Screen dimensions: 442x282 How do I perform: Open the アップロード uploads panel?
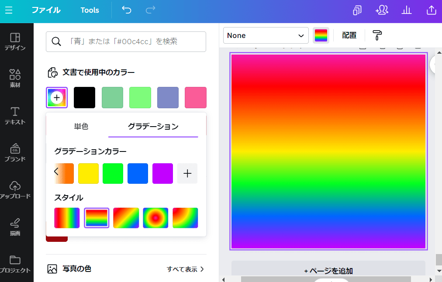[15, 189]
